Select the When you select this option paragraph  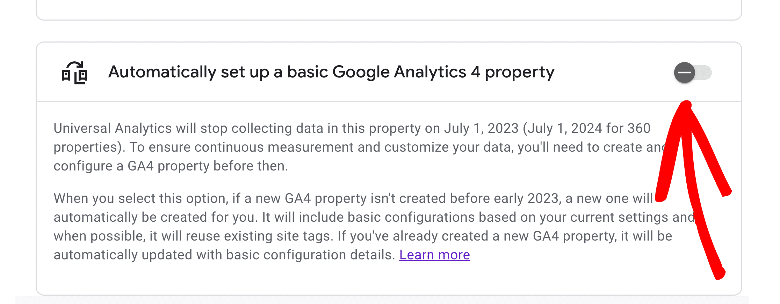click(x=374, y=227)
